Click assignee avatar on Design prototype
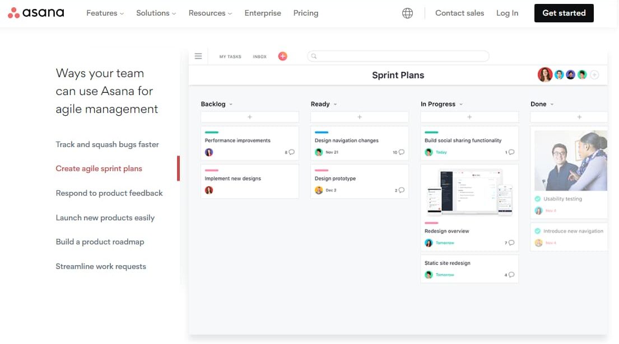 (319, 190)
